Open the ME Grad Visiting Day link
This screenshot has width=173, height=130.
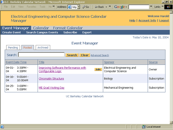52,88
